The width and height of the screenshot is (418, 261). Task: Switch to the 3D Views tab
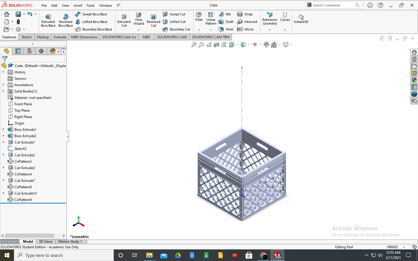coord(46,242)
